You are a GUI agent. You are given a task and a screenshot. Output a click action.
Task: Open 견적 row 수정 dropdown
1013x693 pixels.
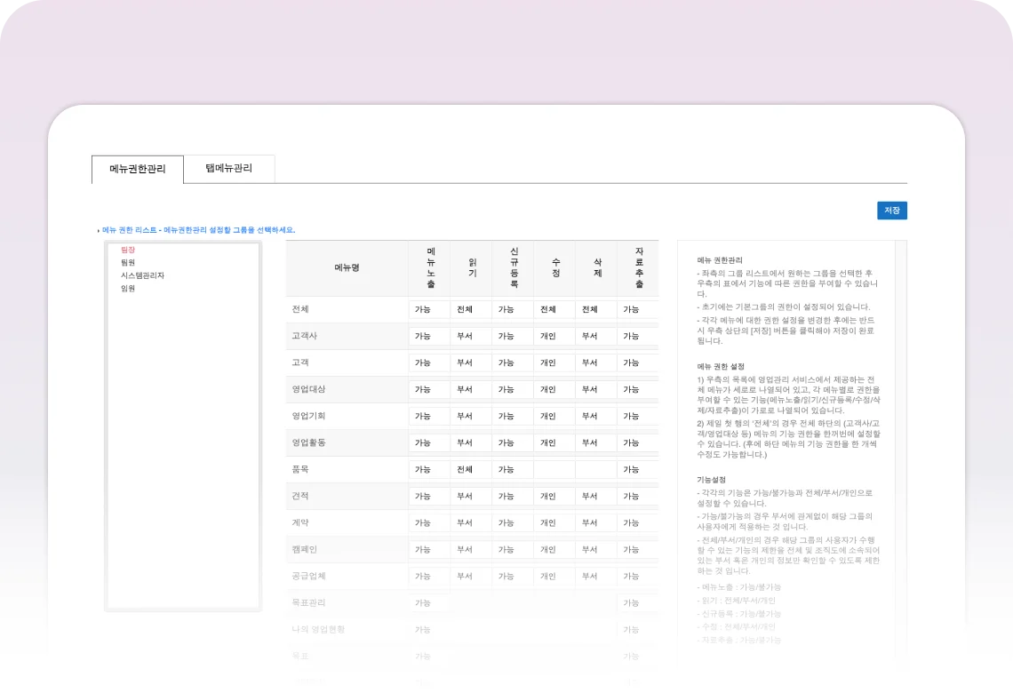[x=554, y=497]
